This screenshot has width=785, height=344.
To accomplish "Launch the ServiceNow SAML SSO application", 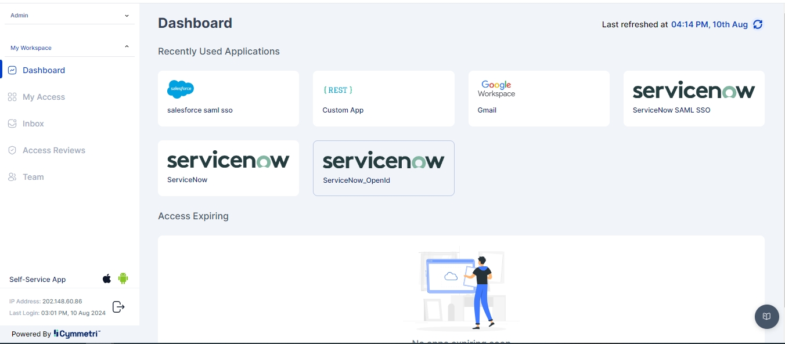I will (x=693, y=99).
